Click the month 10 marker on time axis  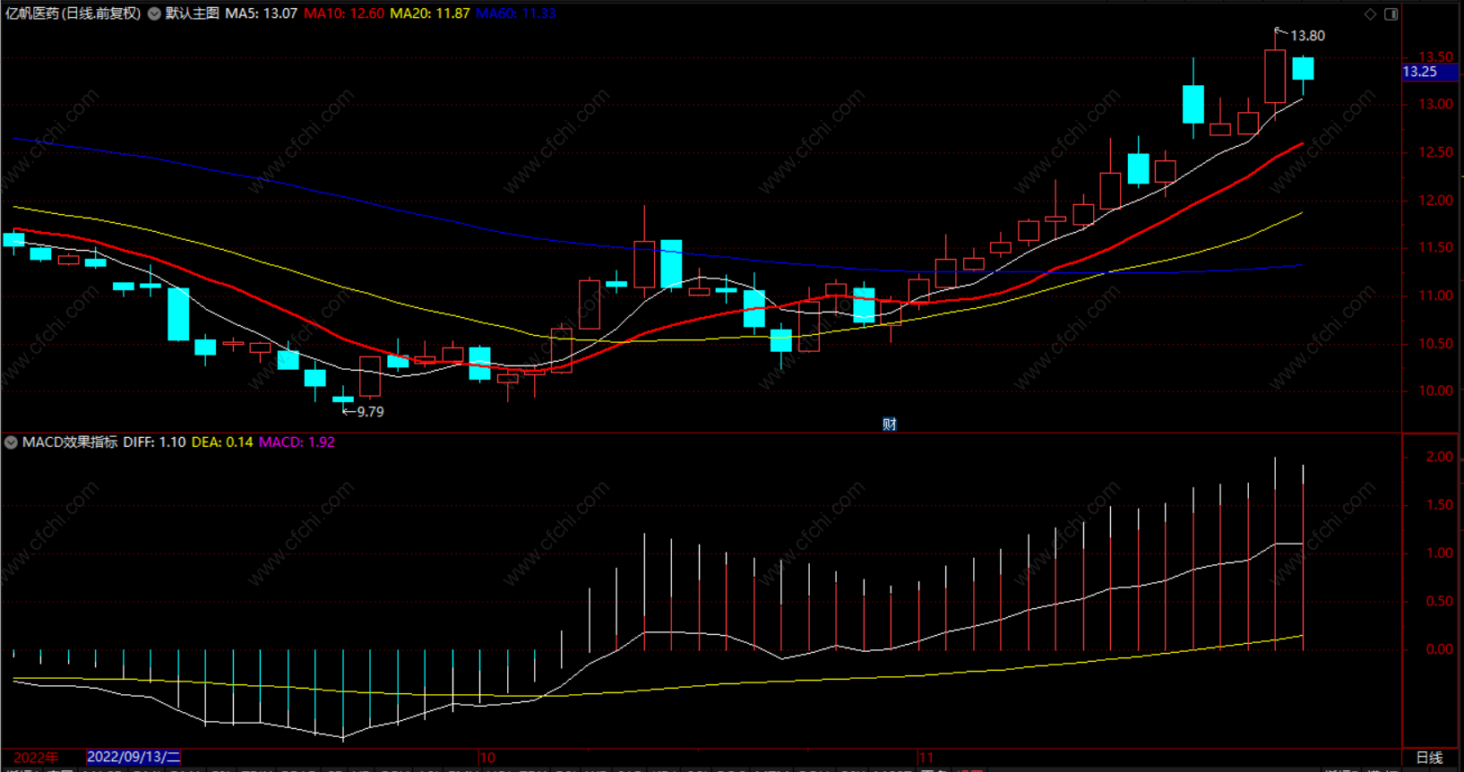(487, 758)
